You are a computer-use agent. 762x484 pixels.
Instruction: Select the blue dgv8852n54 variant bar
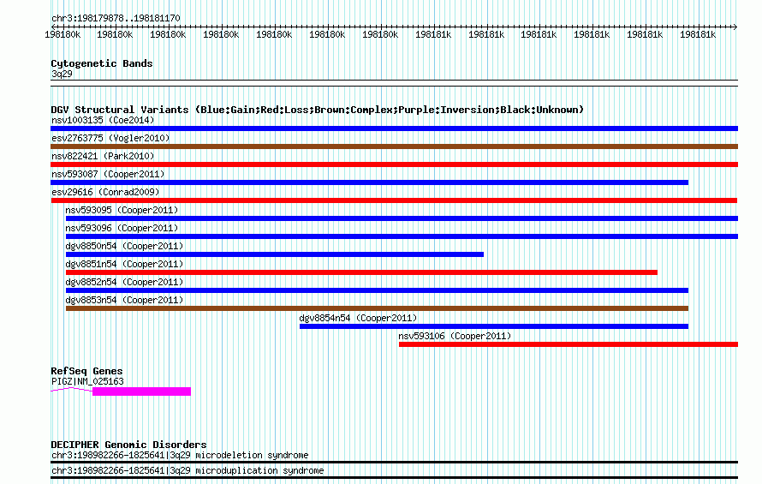click(x=377, y=290)
